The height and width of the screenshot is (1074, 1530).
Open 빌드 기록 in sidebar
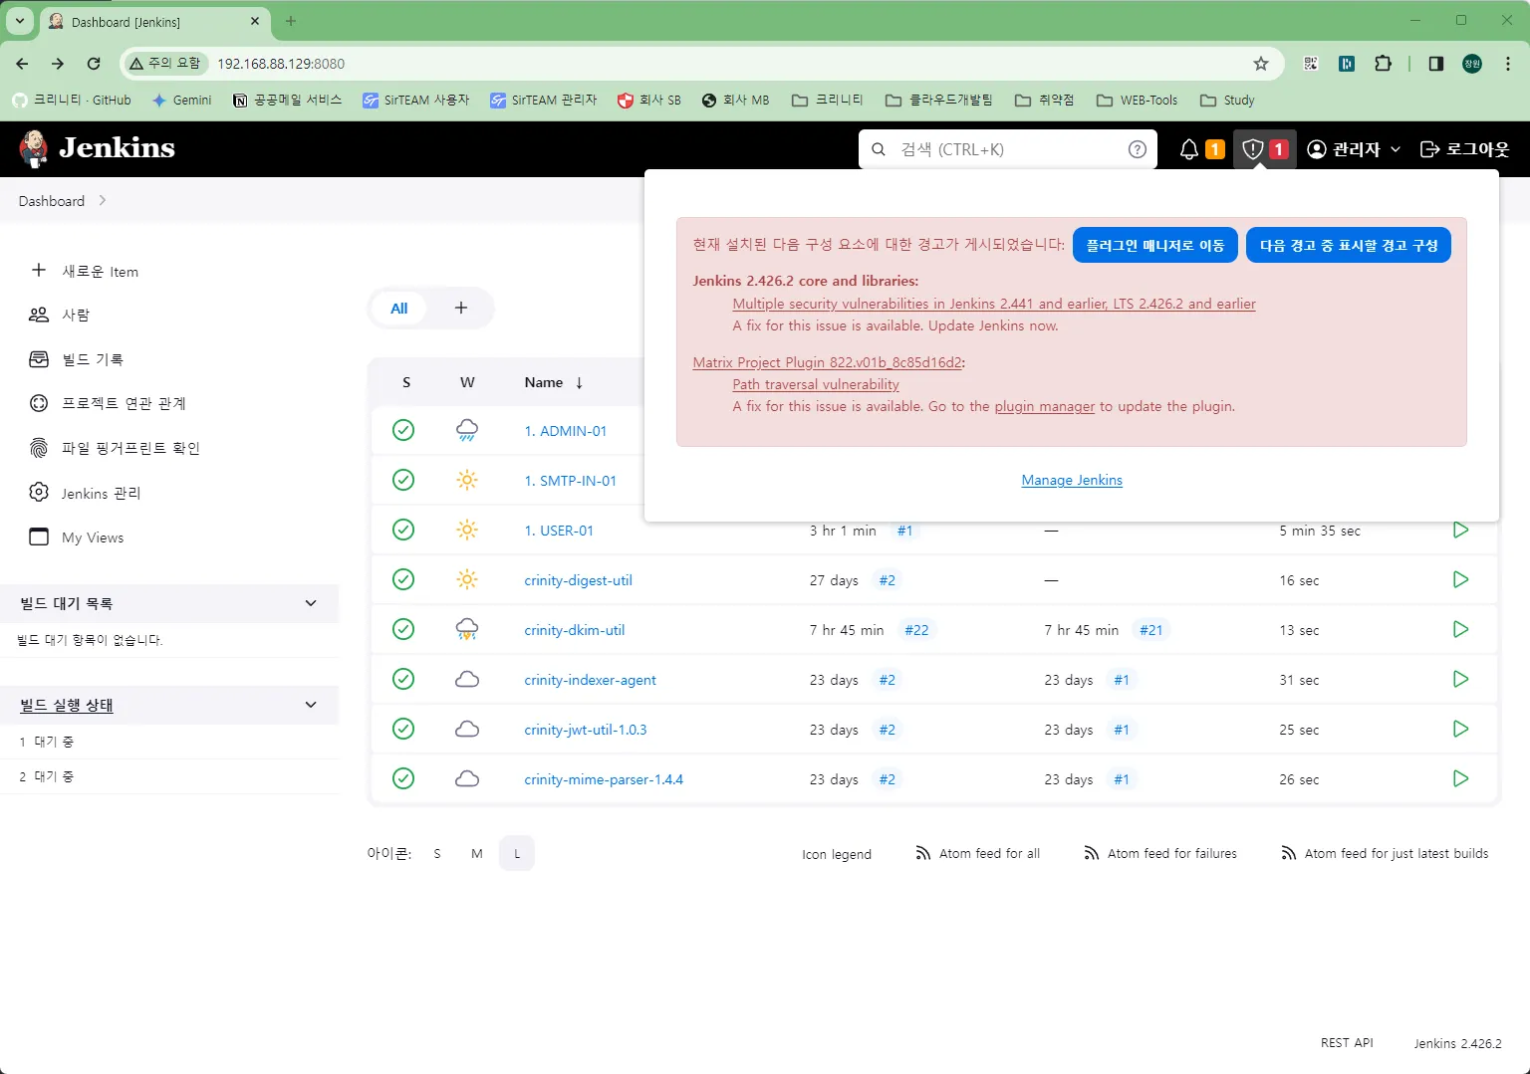pyautogui.click(x=77, y=359)
